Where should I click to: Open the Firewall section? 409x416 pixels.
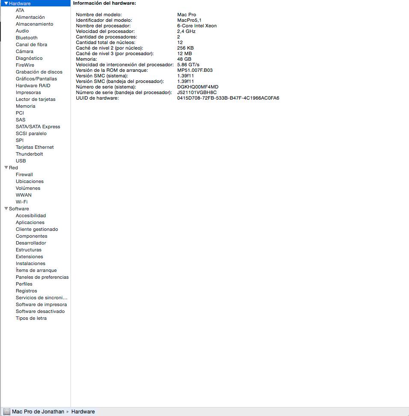pos(24,174)
